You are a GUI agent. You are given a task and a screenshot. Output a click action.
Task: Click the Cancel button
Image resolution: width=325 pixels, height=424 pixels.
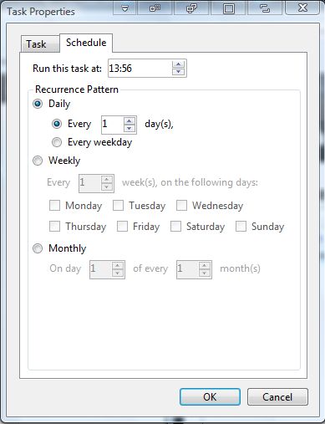(x=277, y=396)
